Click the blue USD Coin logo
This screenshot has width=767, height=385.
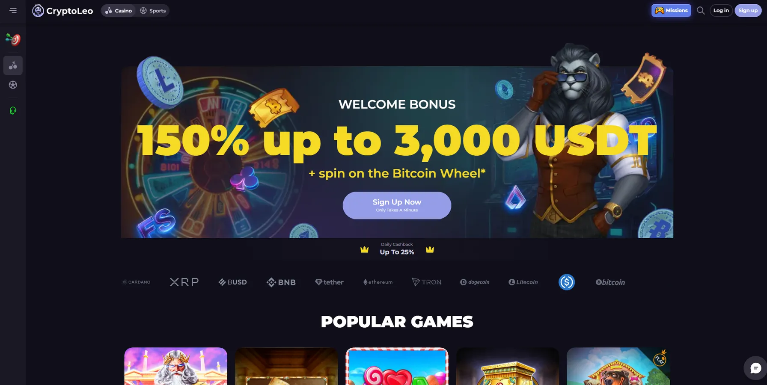tap(566, 282)
